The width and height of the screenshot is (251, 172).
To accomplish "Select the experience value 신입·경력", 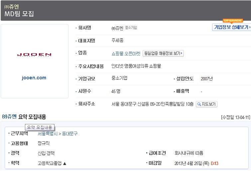I will click(x=46, y=153).
